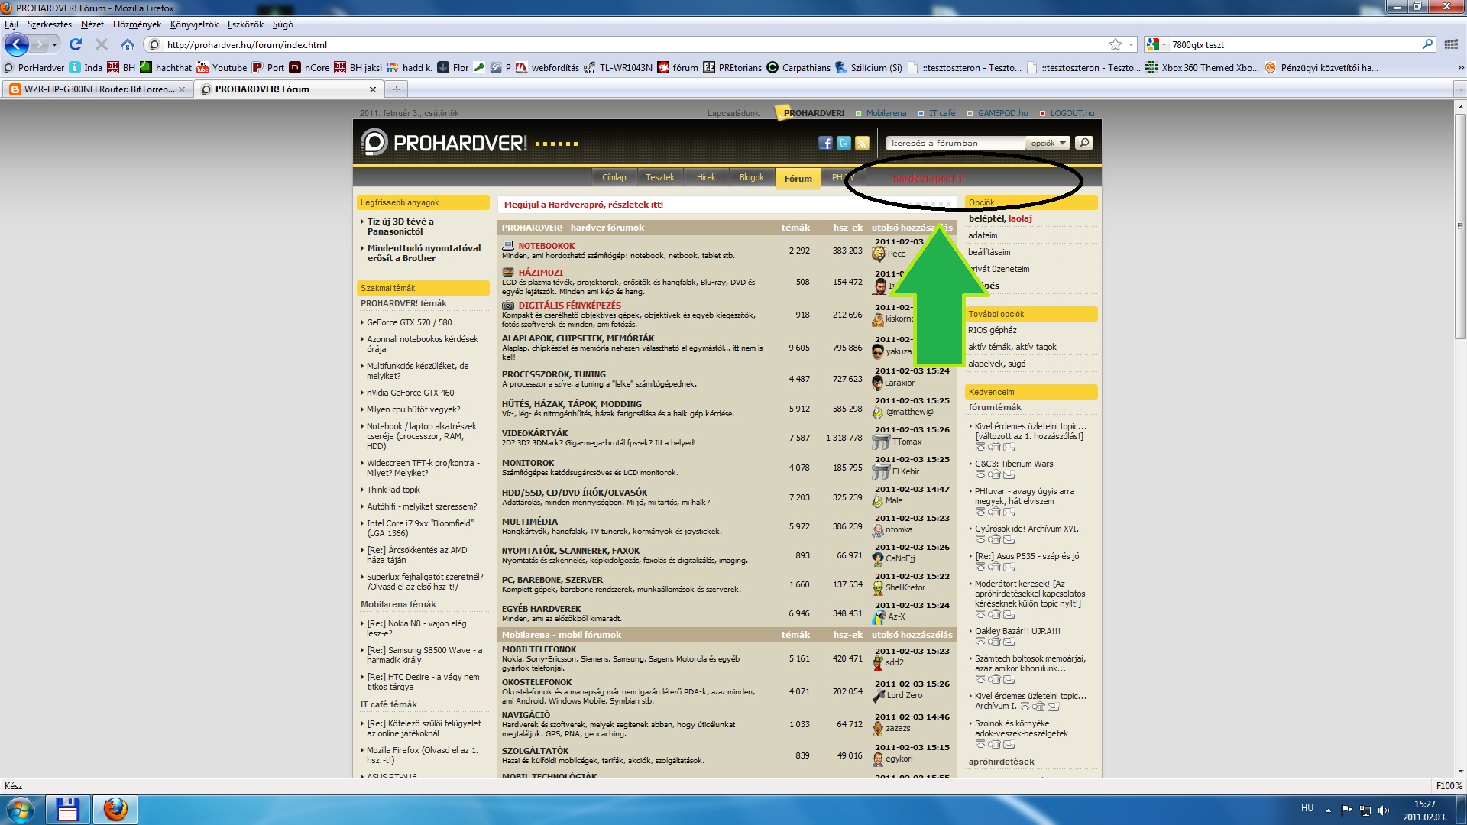
Task: Go back using the browser back arrow
Action: [17, 44]
